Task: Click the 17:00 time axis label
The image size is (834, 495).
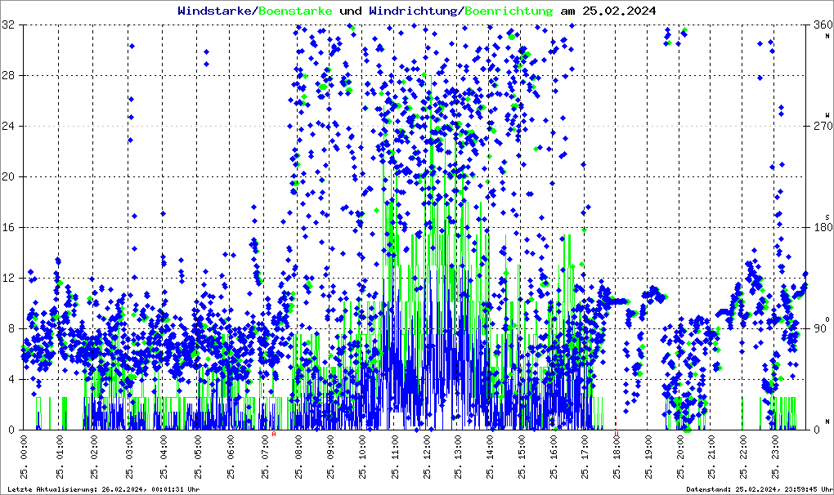Action: click(x=585, y=457)
